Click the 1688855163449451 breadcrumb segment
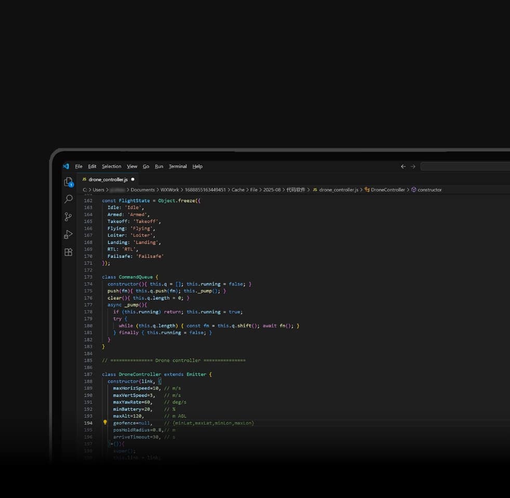Screen dimensions: 510x498 tap(205, 190)
